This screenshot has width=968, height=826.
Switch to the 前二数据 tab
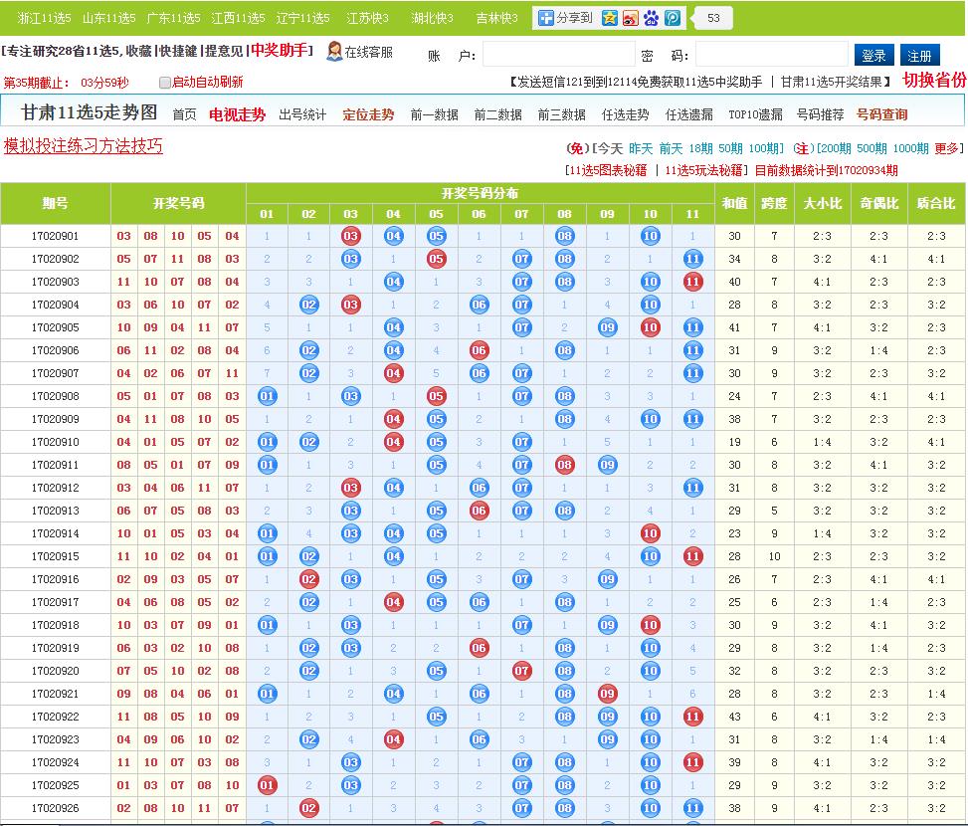(497, 114)
